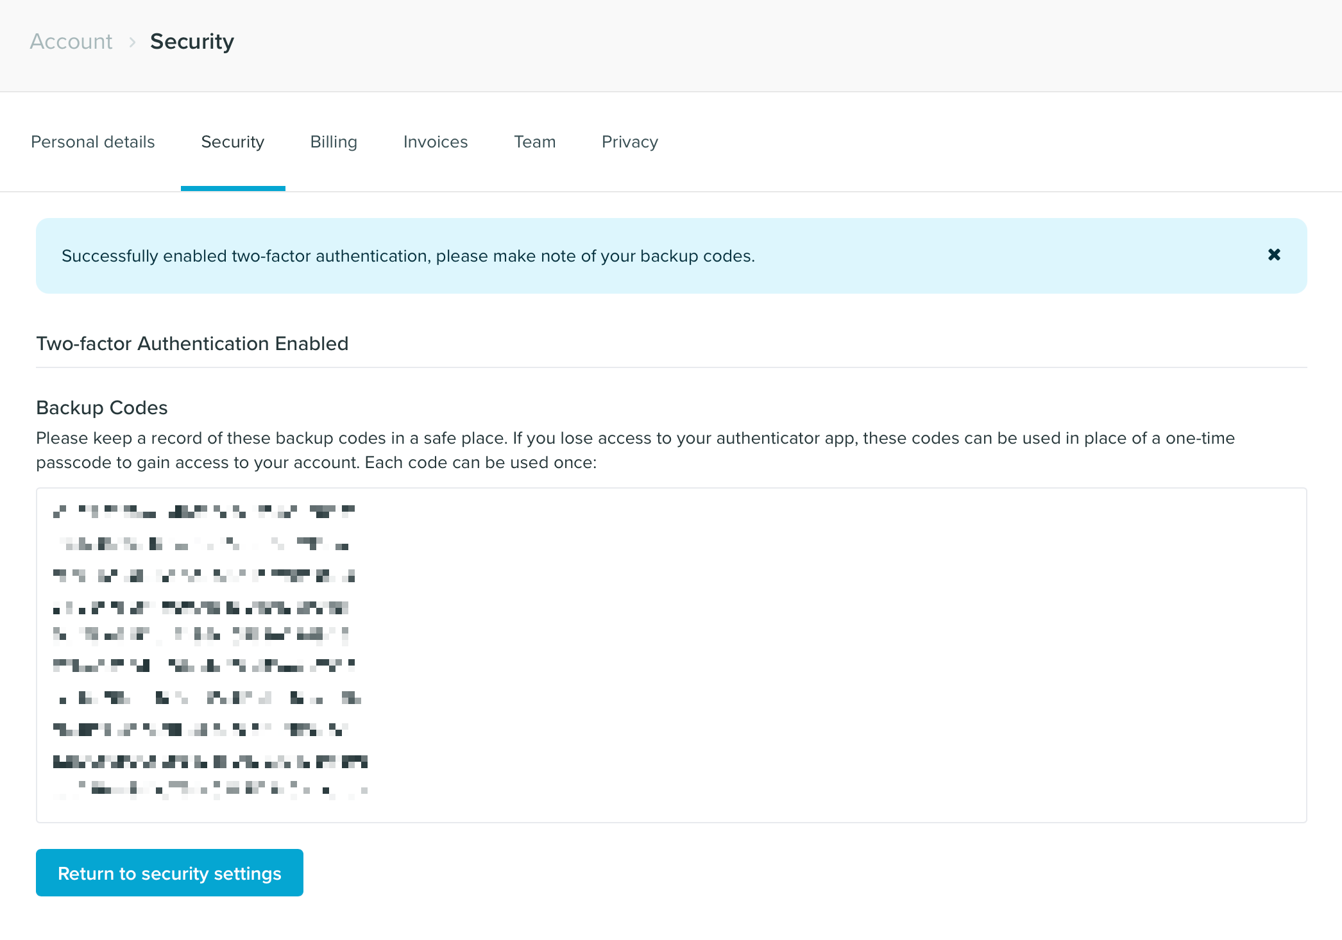Dismiss the two-factor success notification
The height and width of the screenshot is (940, 1342).
[x=1274, y=255]
